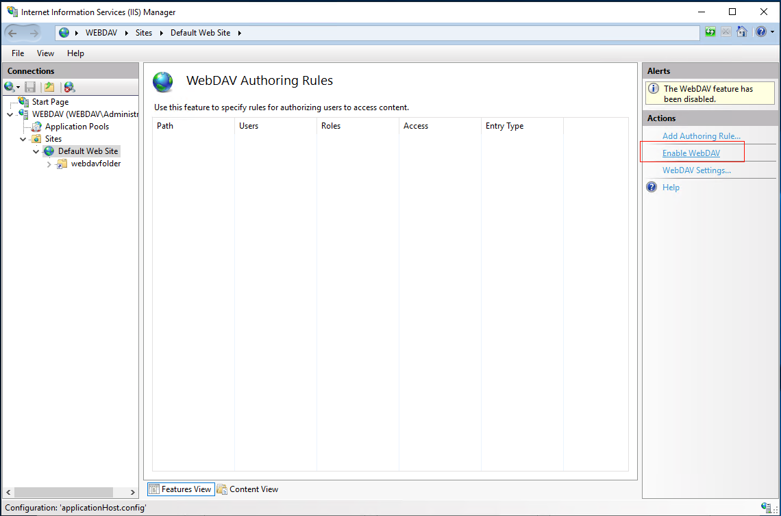
Task: Open the Help question mark icon in toolbar
Action: [761, 32]
